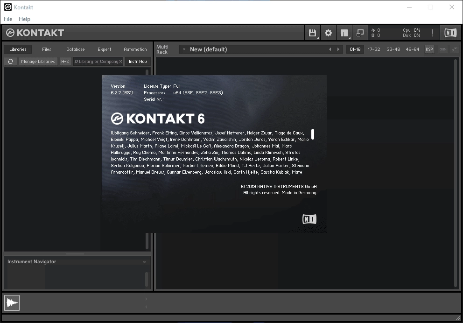463x323 pixels.
Task: Click the version 6.2.2 (R51) text
Action: coord(122,93)
